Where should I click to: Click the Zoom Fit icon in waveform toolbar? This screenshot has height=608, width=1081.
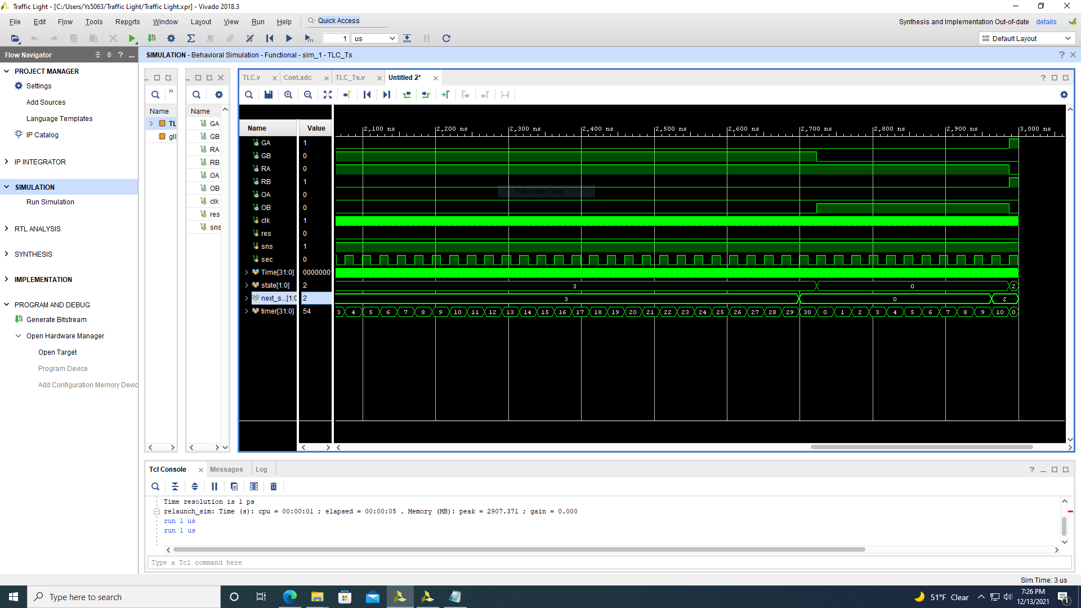(x=328, y=95)
